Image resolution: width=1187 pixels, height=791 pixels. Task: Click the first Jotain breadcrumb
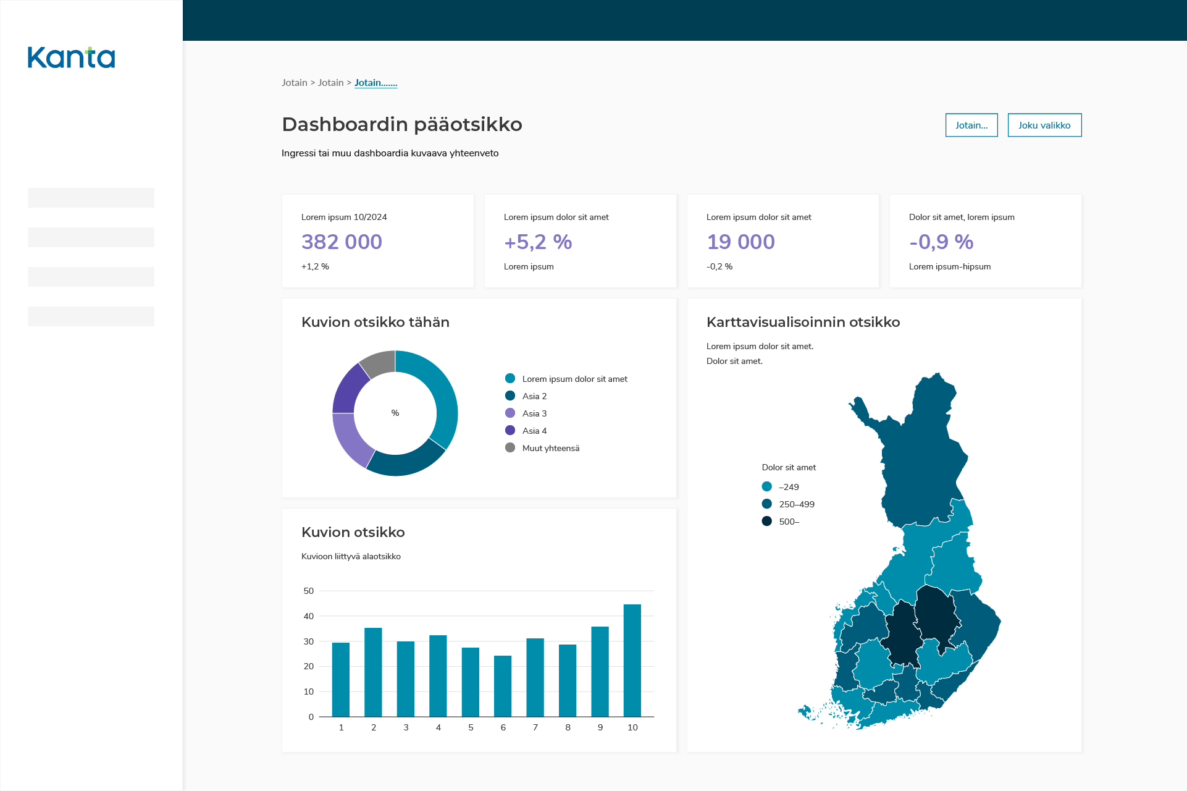pyautogui.click(x=294, y=83)
